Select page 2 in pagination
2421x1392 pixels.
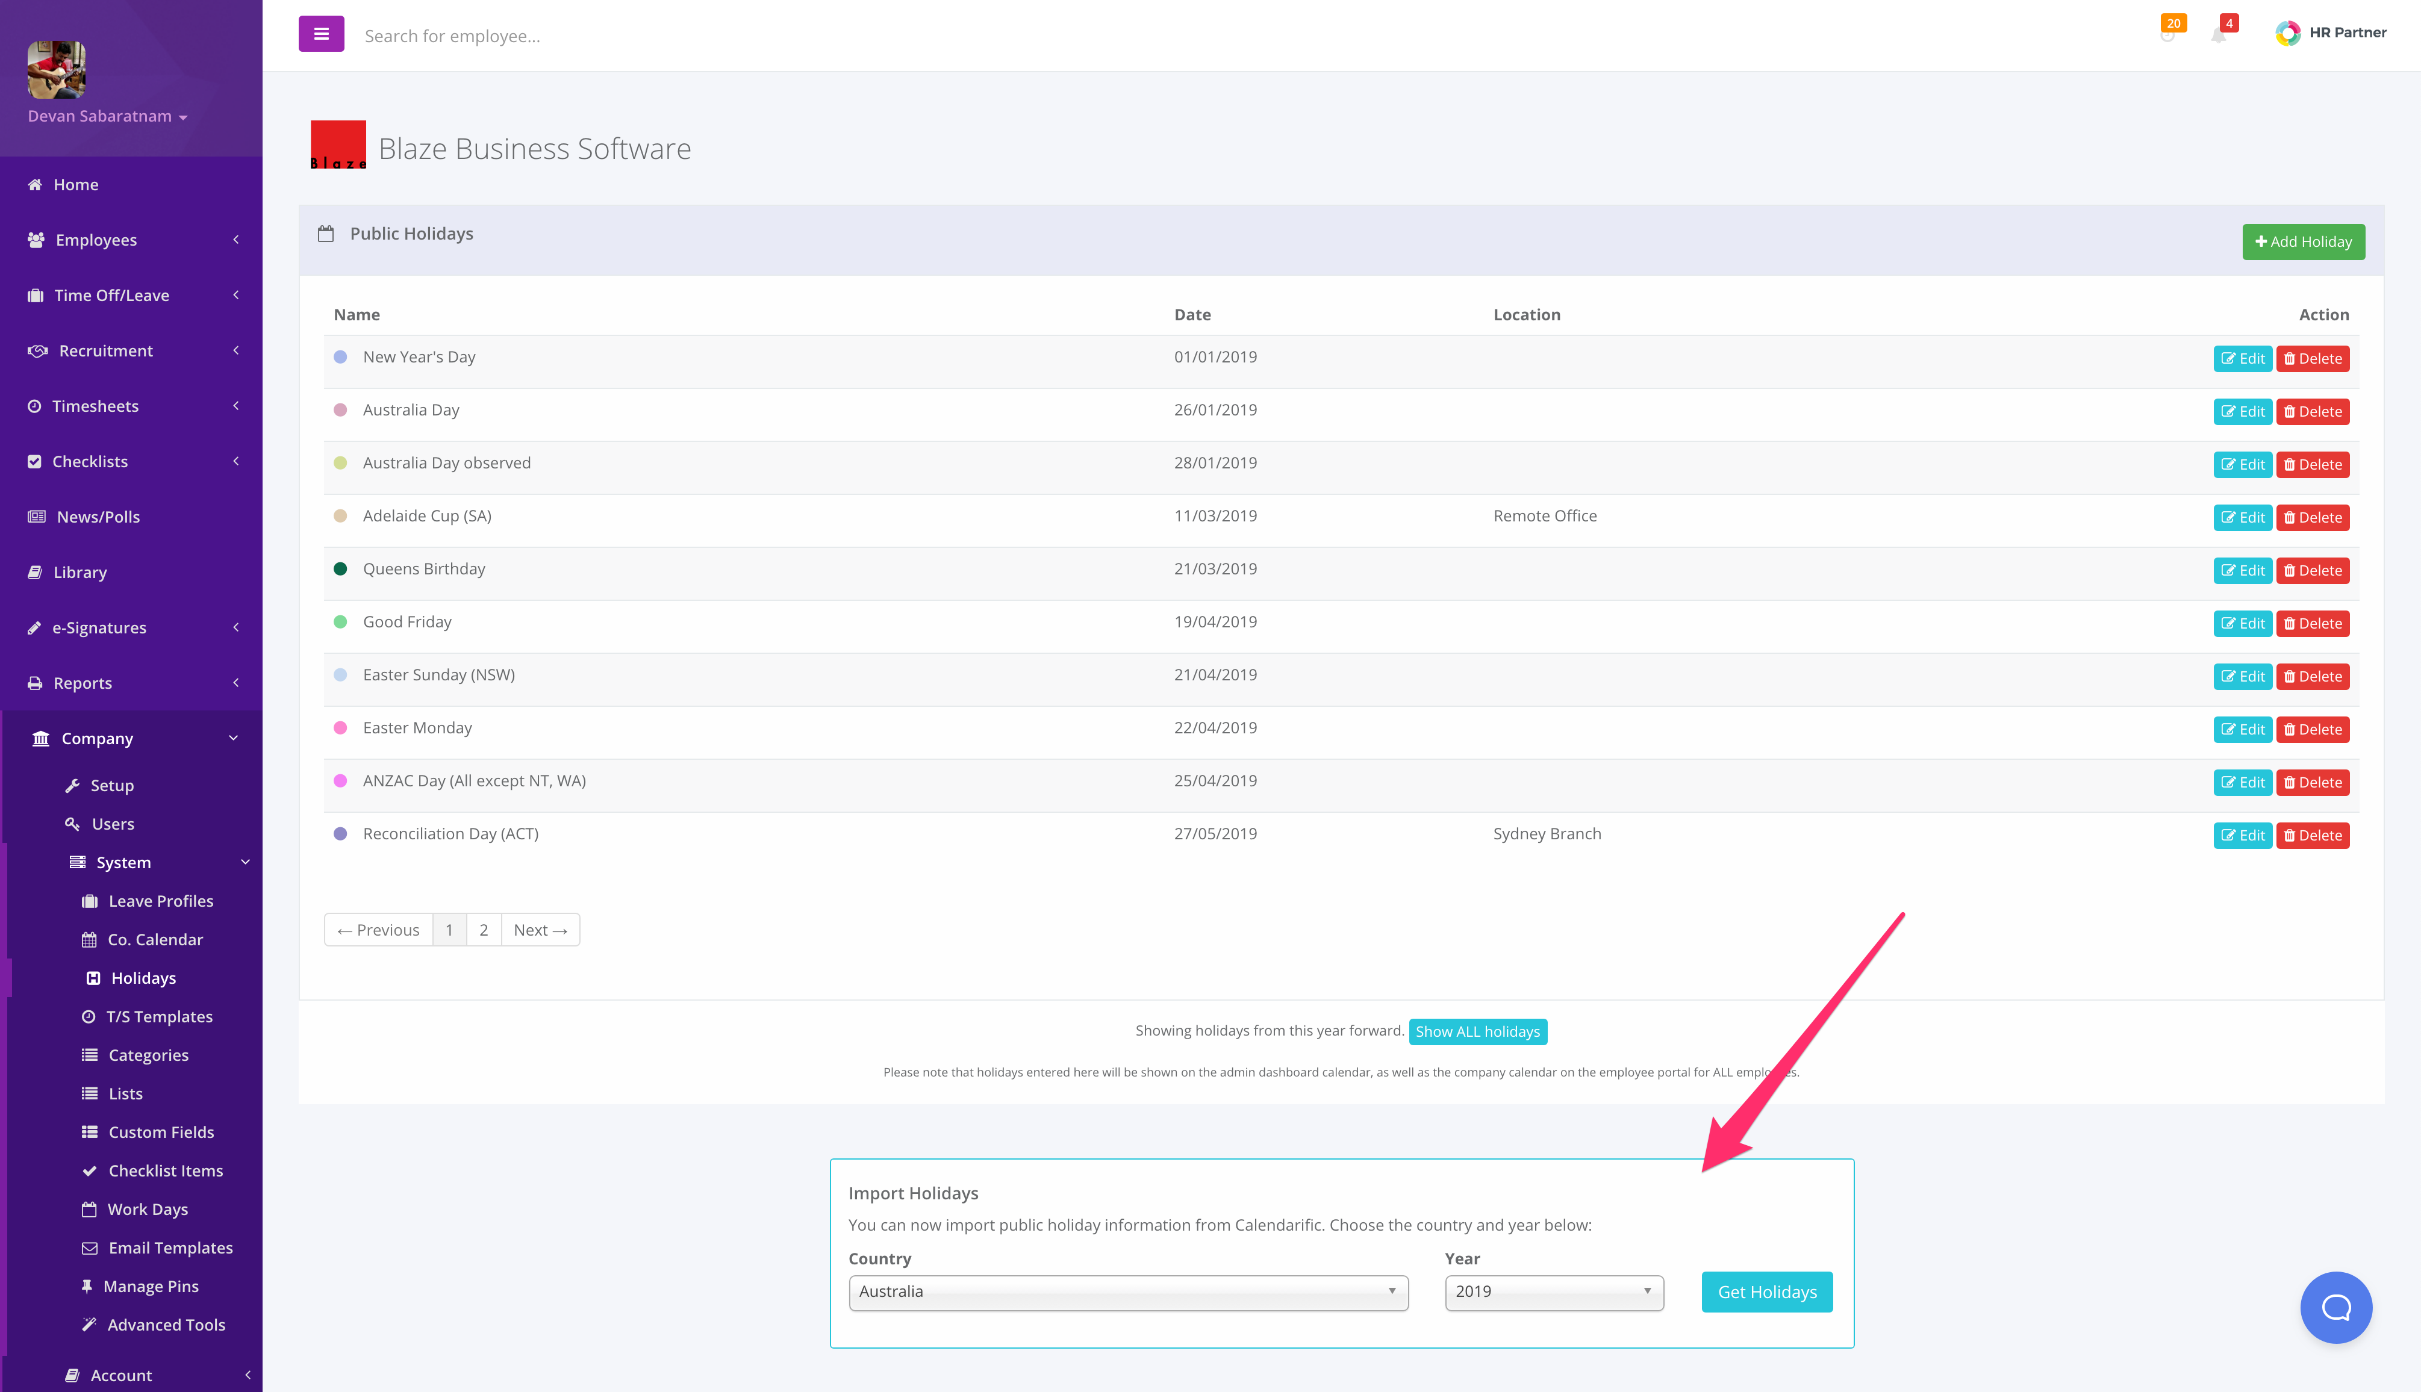click(x=484, y=930)
